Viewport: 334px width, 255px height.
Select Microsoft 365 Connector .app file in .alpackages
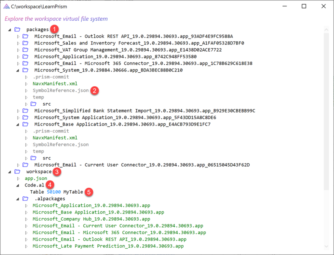[x=119, y=233]
